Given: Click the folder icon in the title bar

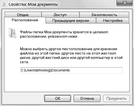Looking at the screenshot, I should point(4,4).
